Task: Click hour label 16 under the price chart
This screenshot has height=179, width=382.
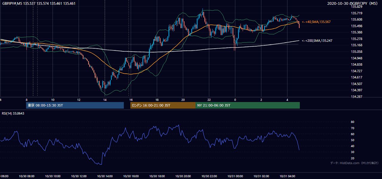Action: tap(131, 100)
